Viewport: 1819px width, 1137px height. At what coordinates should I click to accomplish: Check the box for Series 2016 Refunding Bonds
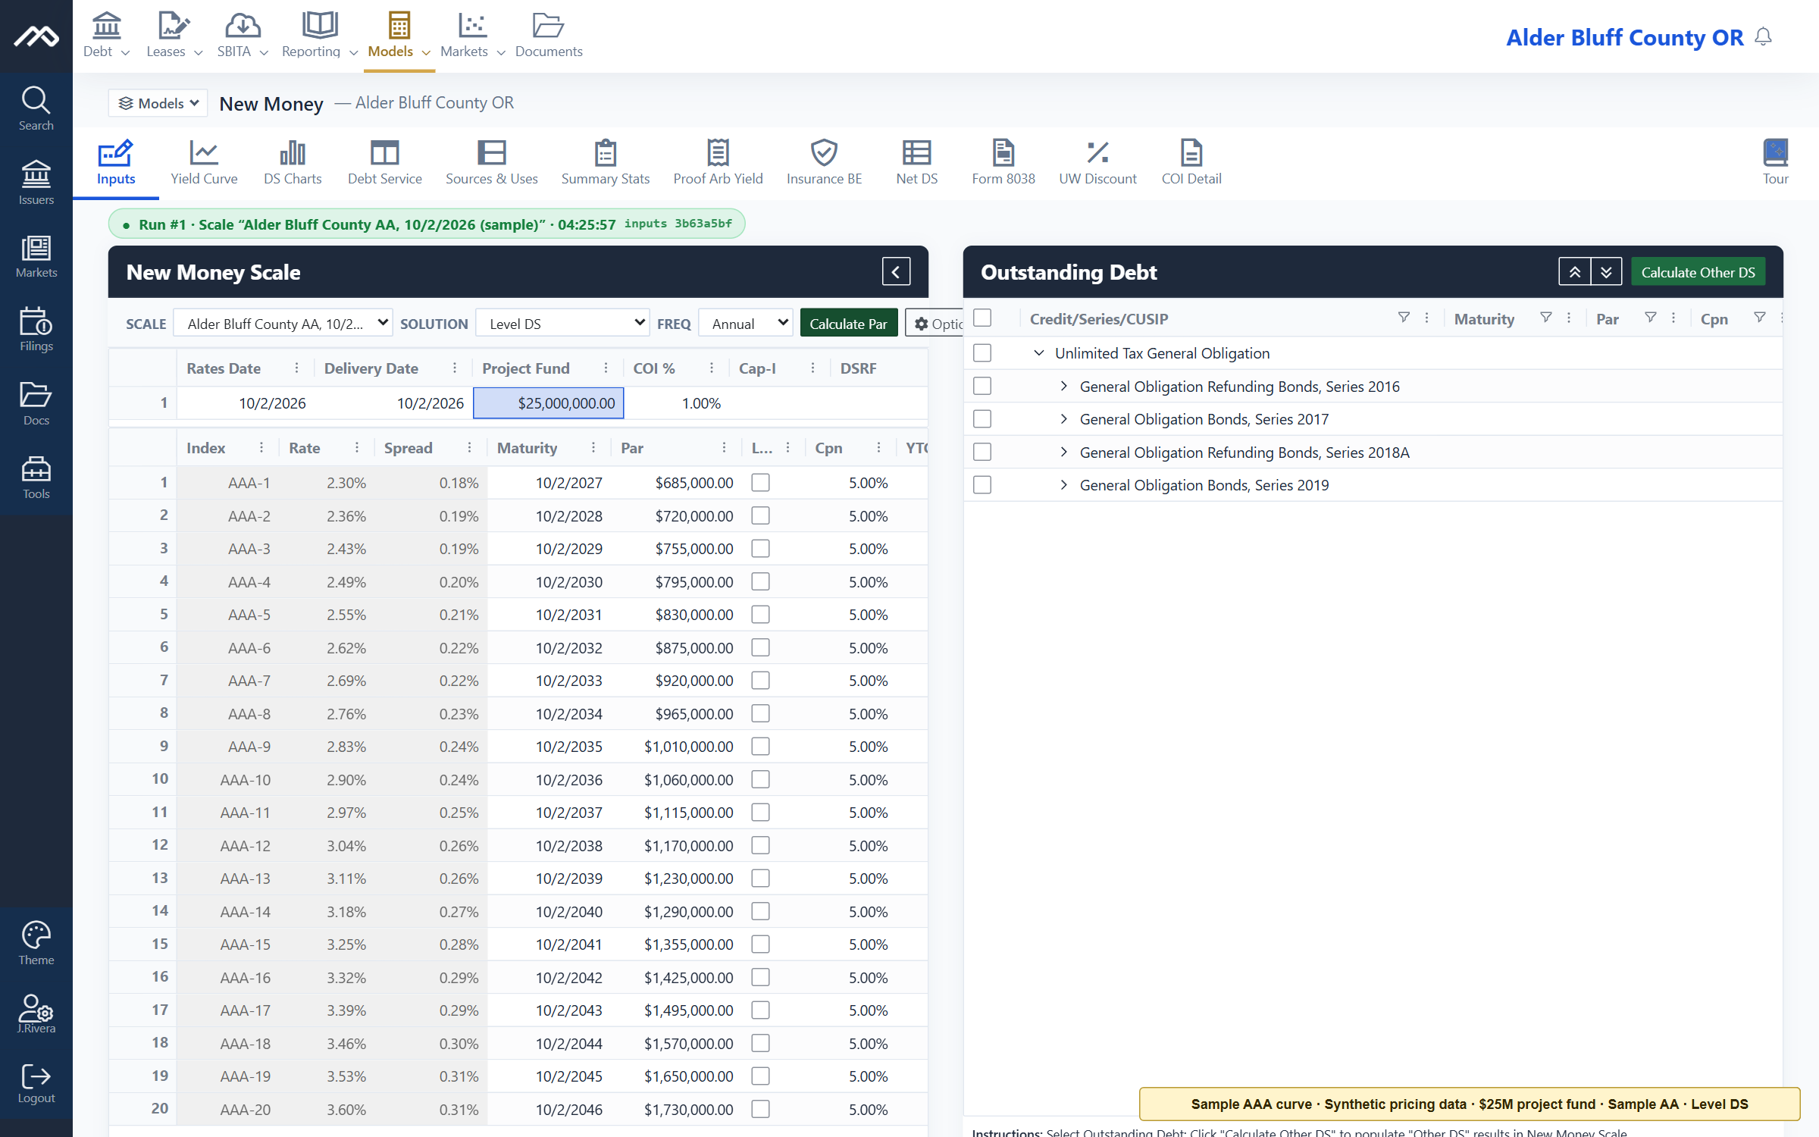tap(982, 387)
